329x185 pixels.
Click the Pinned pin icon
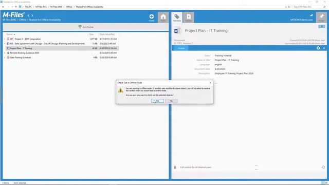coord(321,17)
